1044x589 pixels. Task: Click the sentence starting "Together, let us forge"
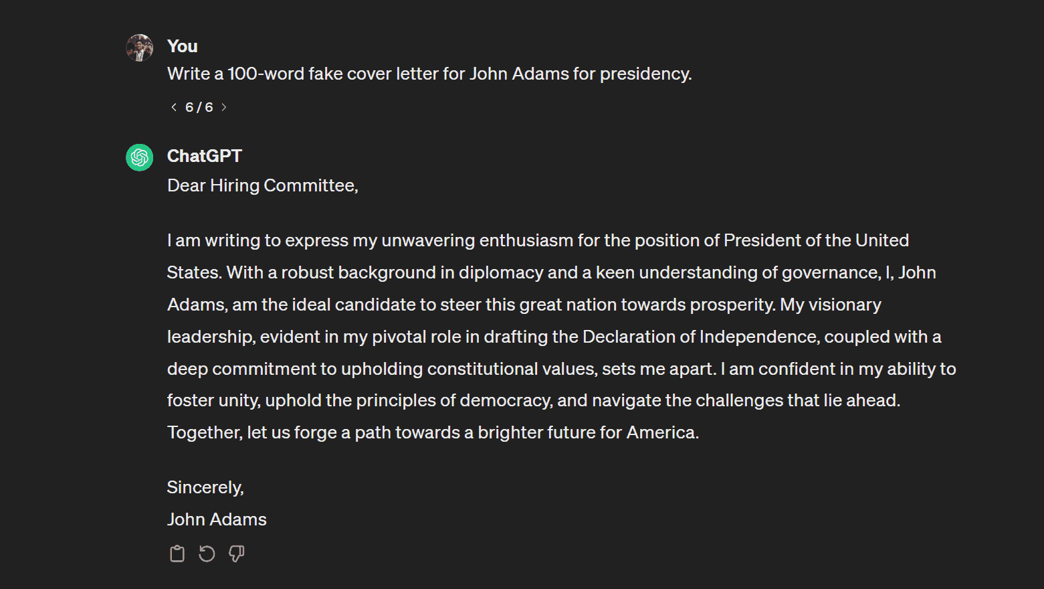point(433,432)
